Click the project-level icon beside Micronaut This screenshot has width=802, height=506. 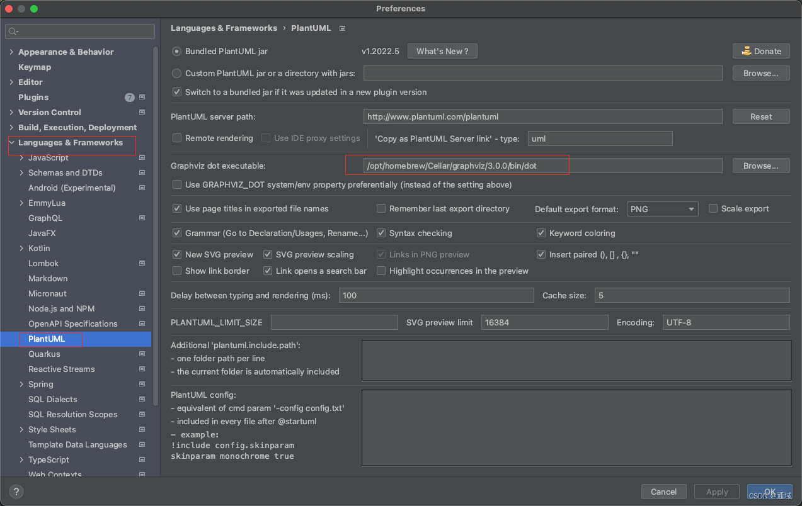point(142,293)
